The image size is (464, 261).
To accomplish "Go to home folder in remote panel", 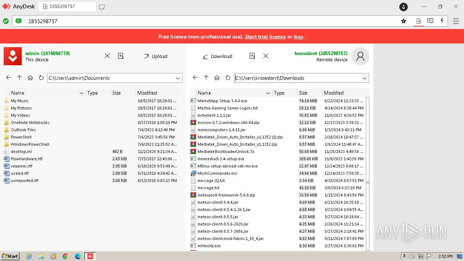I will pos(217,78).
